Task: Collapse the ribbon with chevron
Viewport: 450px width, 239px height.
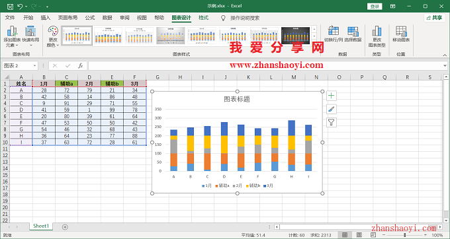Action: click(x=445, y=55)
